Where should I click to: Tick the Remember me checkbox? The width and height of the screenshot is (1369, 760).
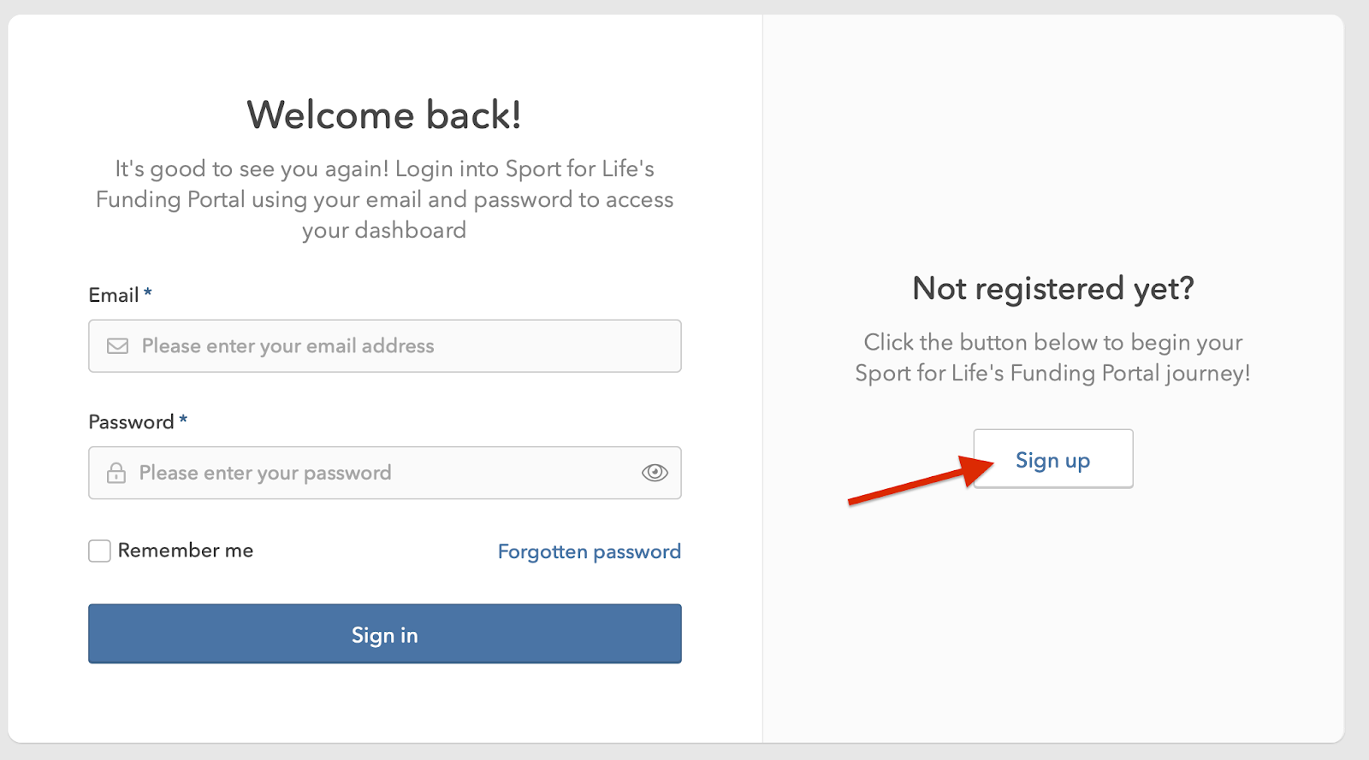pos(100,551)
